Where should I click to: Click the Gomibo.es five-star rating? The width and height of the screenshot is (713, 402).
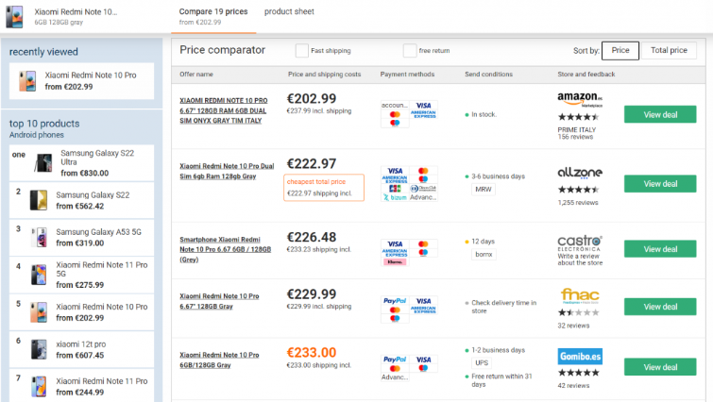point(578,373)
